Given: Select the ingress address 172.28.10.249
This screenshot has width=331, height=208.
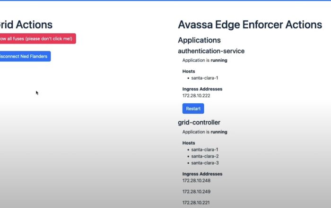Looking at the screenshot, I should click(x=196, y=191).
